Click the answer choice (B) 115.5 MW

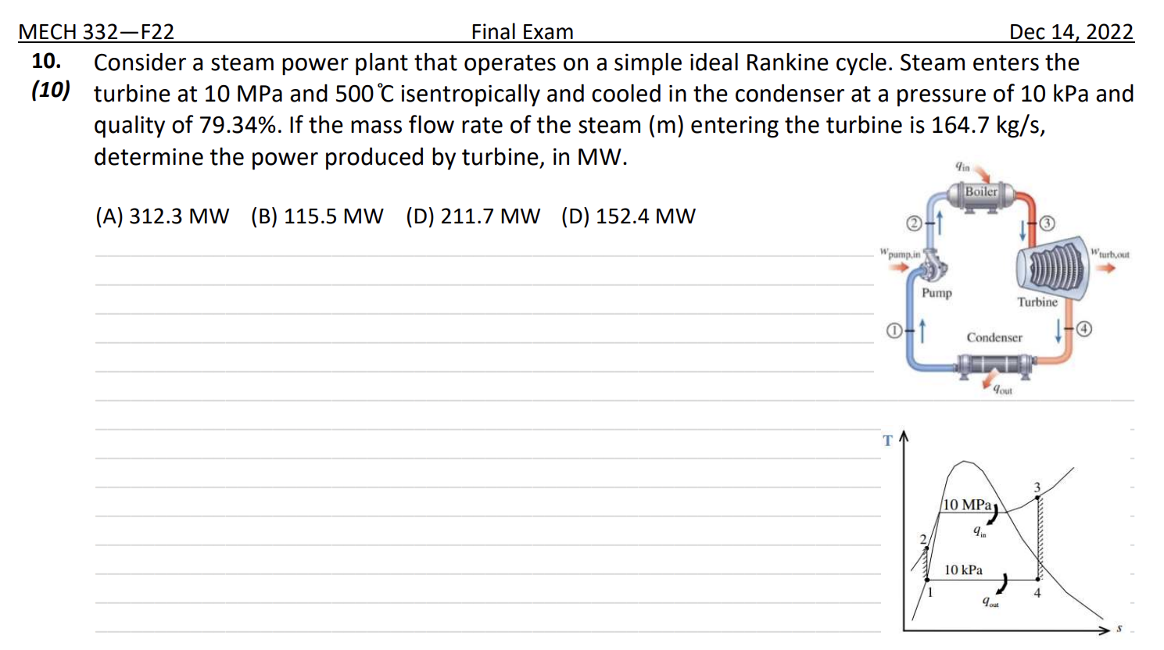click(317, 216)
